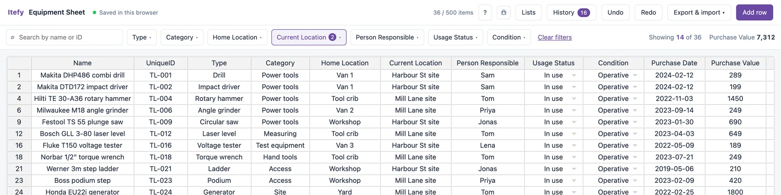
Task: Click cell "Hand tools"
Action: tap(280, 157)
